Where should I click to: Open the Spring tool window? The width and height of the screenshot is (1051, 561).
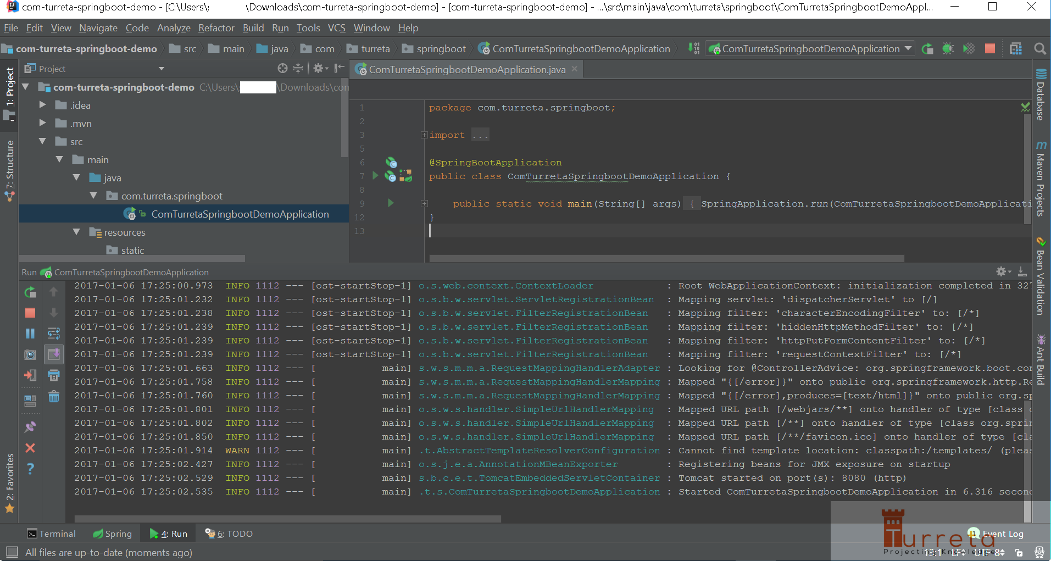(x=113, y=534)
